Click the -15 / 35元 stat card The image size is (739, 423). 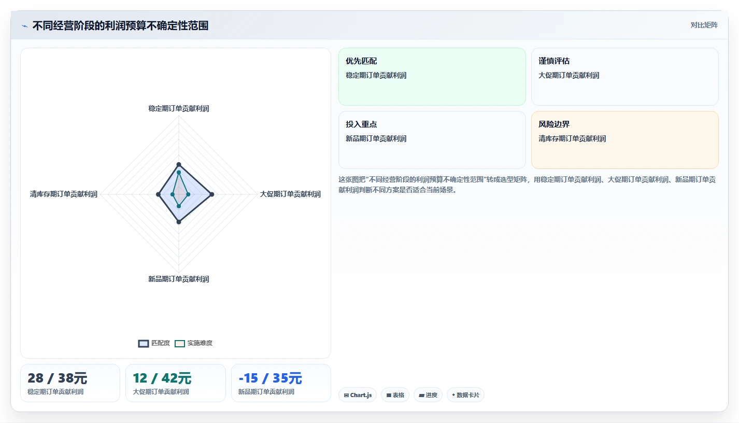(x=281, y=383)
